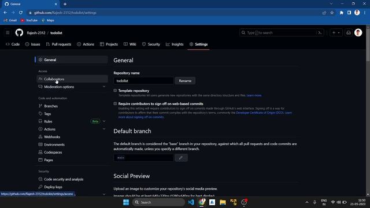Switch to the repository Actions tab
Screen dimensions: 370x208
pos(86,44)
